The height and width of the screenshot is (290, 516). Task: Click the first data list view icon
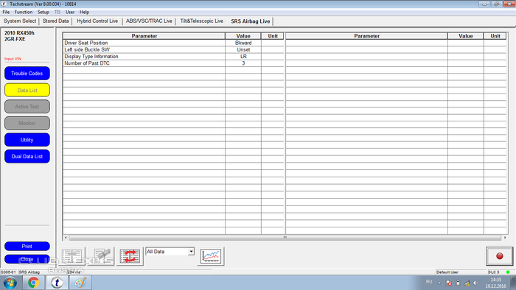coord(72,256)
